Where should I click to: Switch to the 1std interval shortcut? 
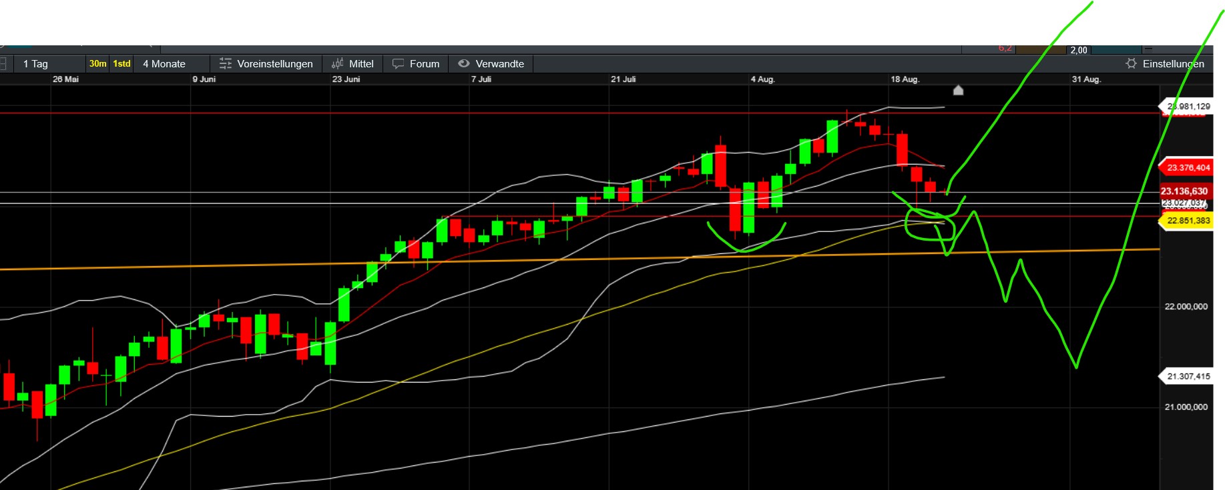tap(121, 64)
